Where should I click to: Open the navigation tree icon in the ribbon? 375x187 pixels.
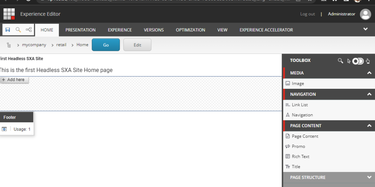pyautogui.click(x=29, y=30)
